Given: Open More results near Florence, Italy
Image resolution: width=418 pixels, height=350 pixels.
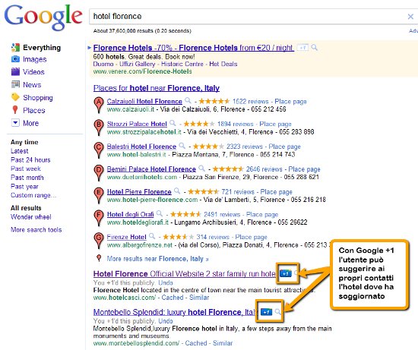Looking at the screenshot, I should tap(157, 259).
